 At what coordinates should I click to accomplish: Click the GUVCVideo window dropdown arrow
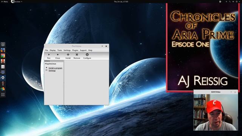click(x=231, y=92)
